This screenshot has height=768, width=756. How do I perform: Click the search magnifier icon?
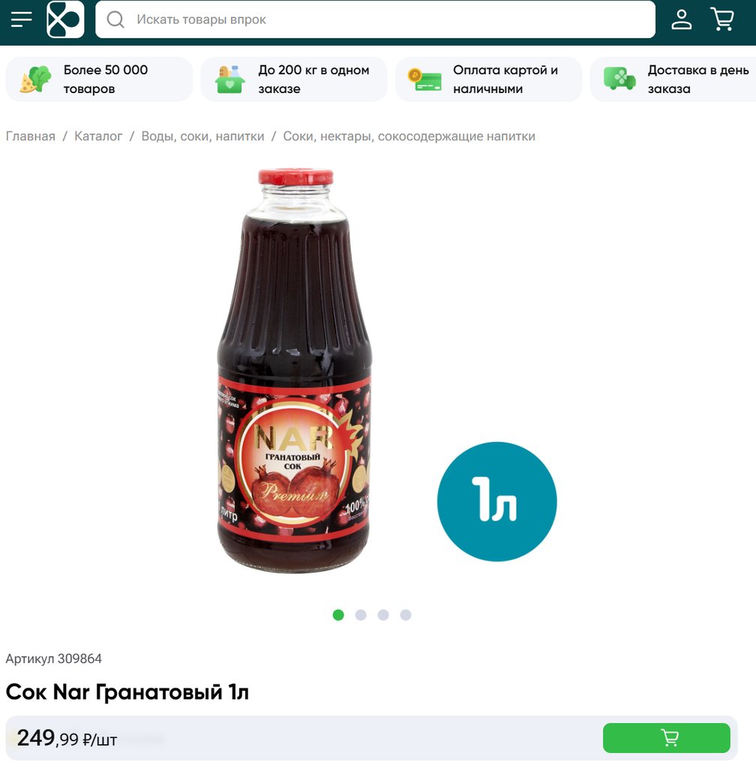click(115, 19)
